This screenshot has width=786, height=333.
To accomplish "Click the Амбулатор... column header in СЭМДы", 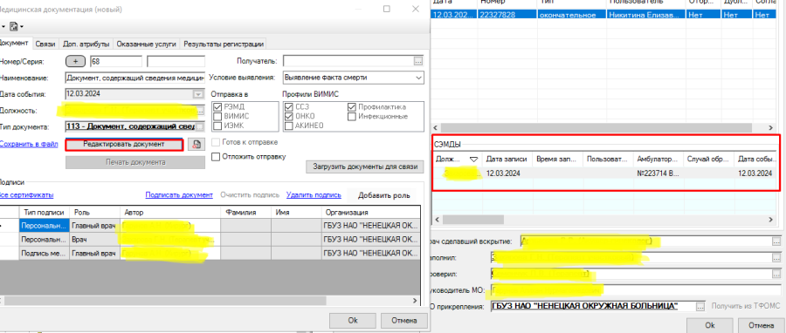I will click(x=658, y=160).
